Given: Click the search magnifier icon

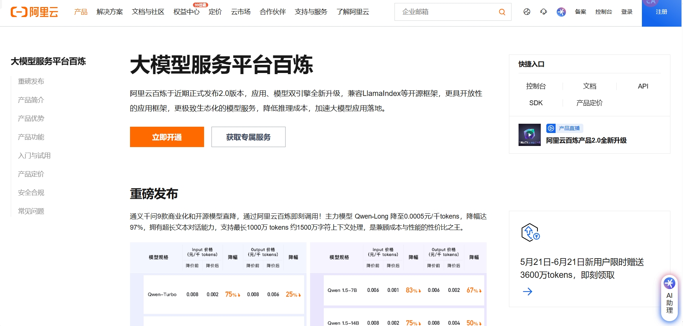Looking at the screenshot, I should pos(502,12).
